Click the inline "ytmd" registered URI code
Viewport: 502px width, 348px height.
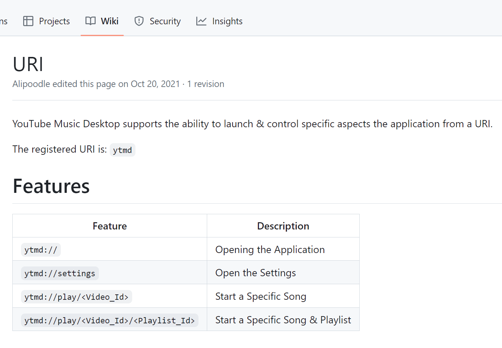(x=122, y=150)
